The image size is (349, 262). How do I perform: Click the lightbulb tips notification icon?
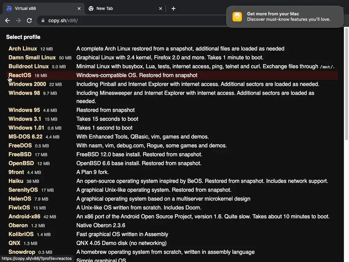pos(237,17)
